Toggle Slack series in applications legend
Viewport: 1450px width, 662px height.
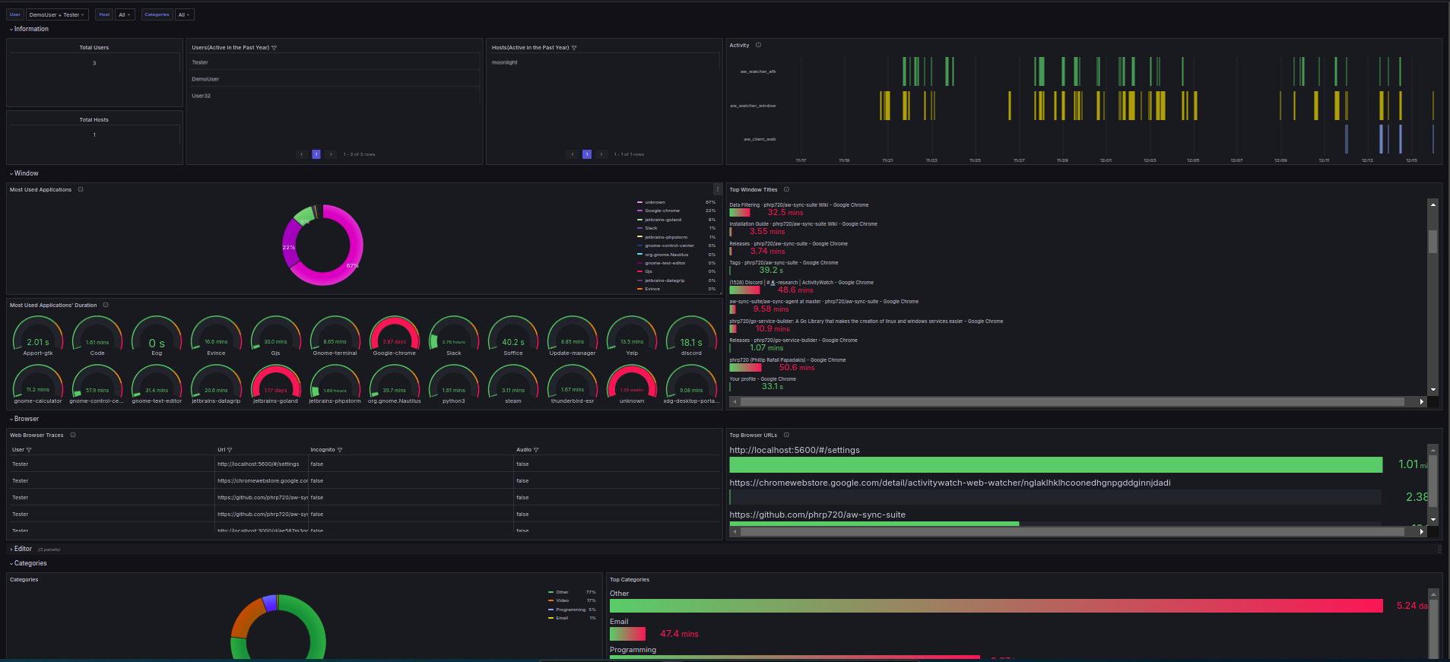point(651,228)
